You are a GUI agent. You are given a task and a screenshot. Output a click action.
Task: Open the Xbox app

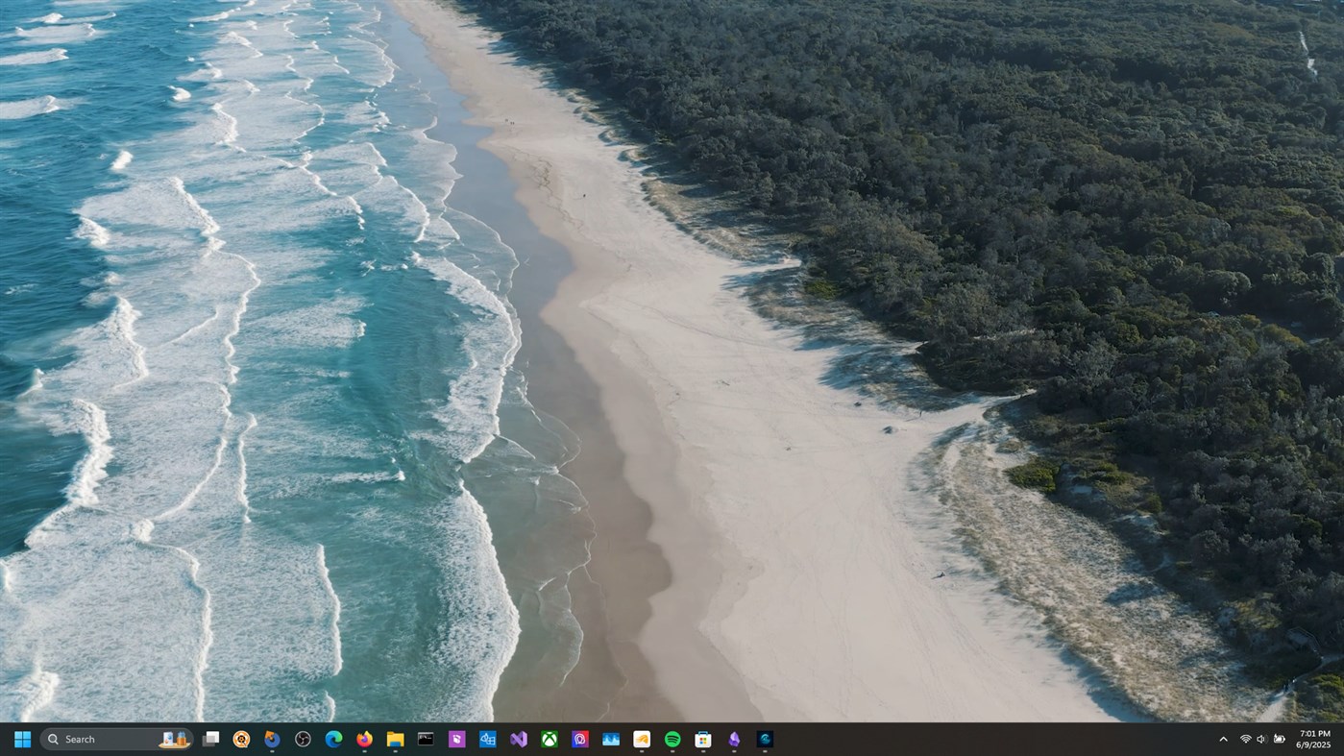click(550, 739)
